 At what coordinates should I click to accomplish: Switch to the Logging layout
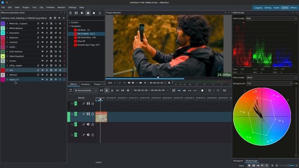tap(258, 8)
